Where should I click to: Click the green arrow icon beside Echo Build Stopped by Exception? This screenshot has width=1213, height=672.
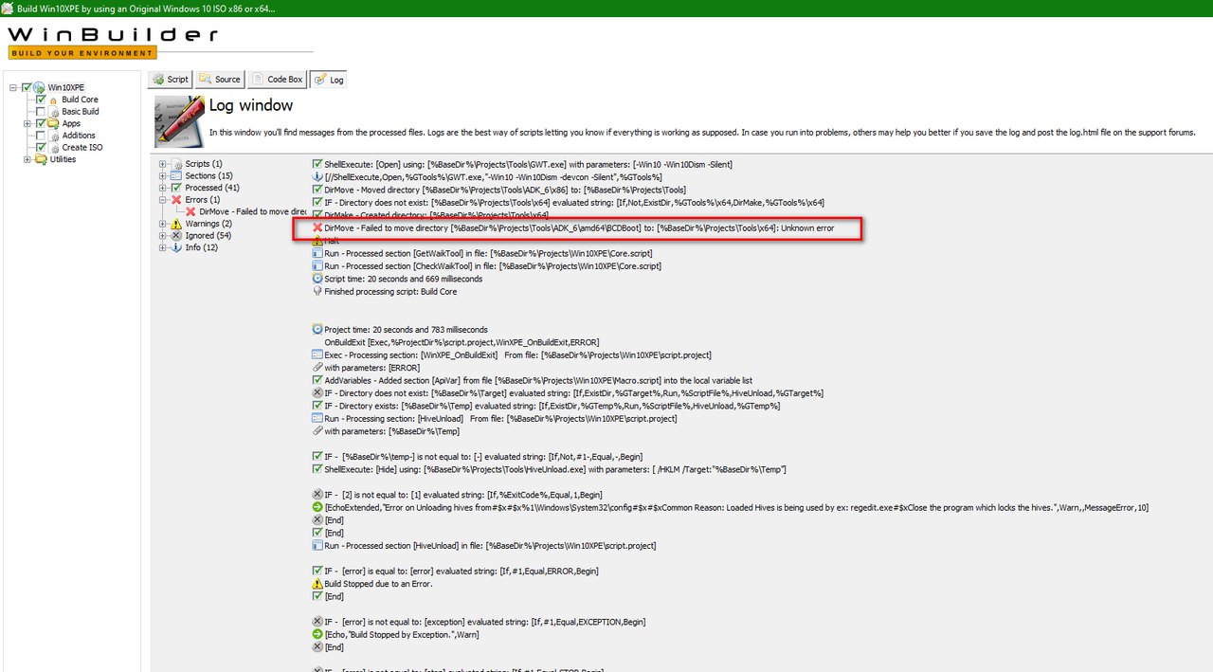coord(317,634)
